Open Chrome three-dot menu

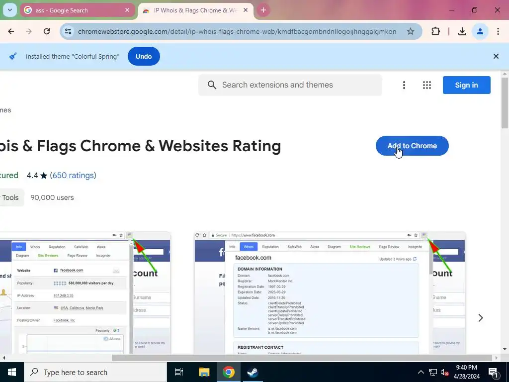pyautogui.click(x=498, y=31)
